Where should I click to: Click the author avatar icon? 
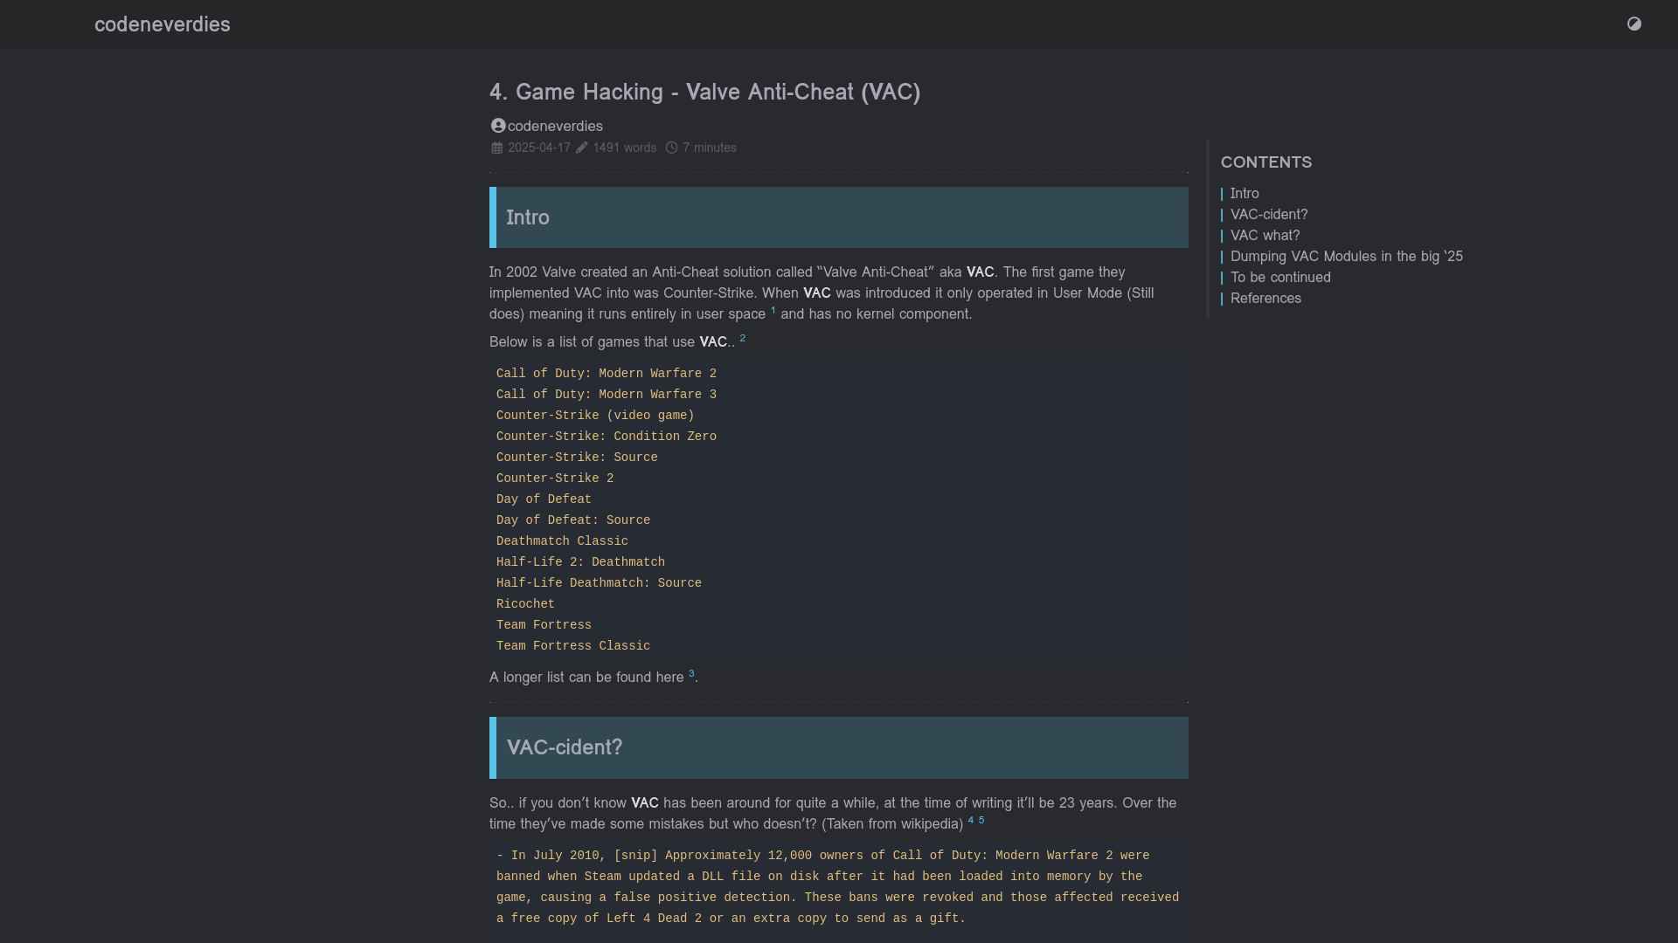(x=498, y=126)
